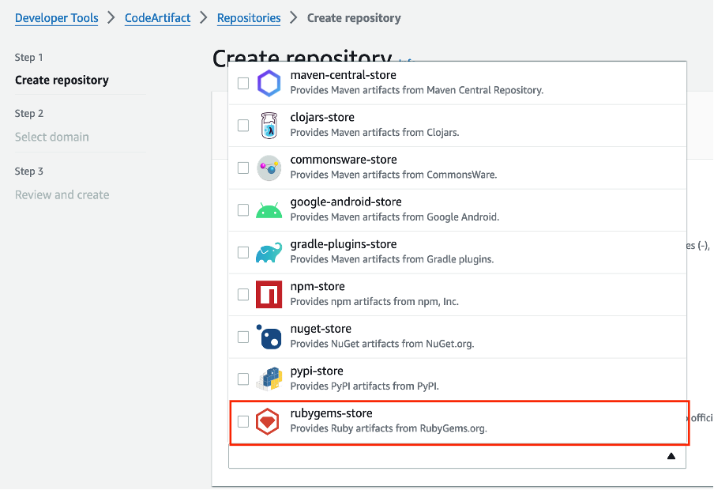
Task: Tick the npm-store checkbox
Action: [243, 295]
